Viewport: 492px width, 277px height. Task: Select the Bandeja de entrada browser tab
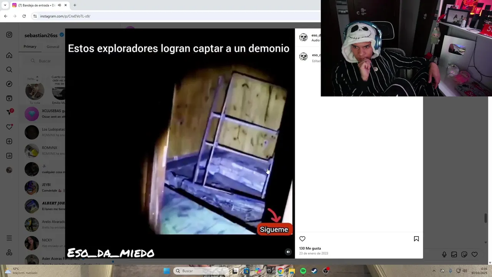pyautogui.click(x=39, y=5)
